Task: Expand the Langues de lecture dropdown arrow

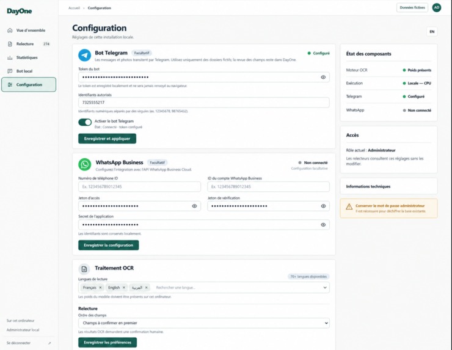Action: pyautogui.click(x=325, y=288)
